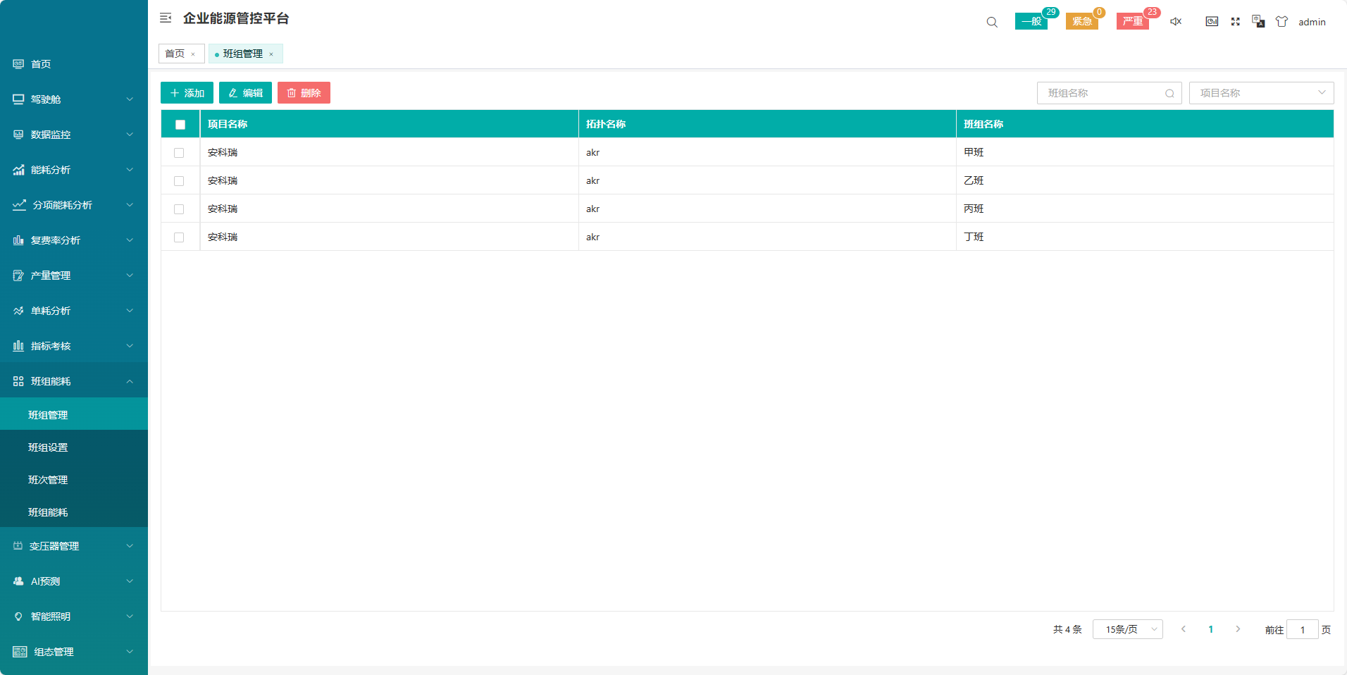Tick the checkbox for 丁班 row
The image size is (1347, 675).
click(x=179, y=237)
